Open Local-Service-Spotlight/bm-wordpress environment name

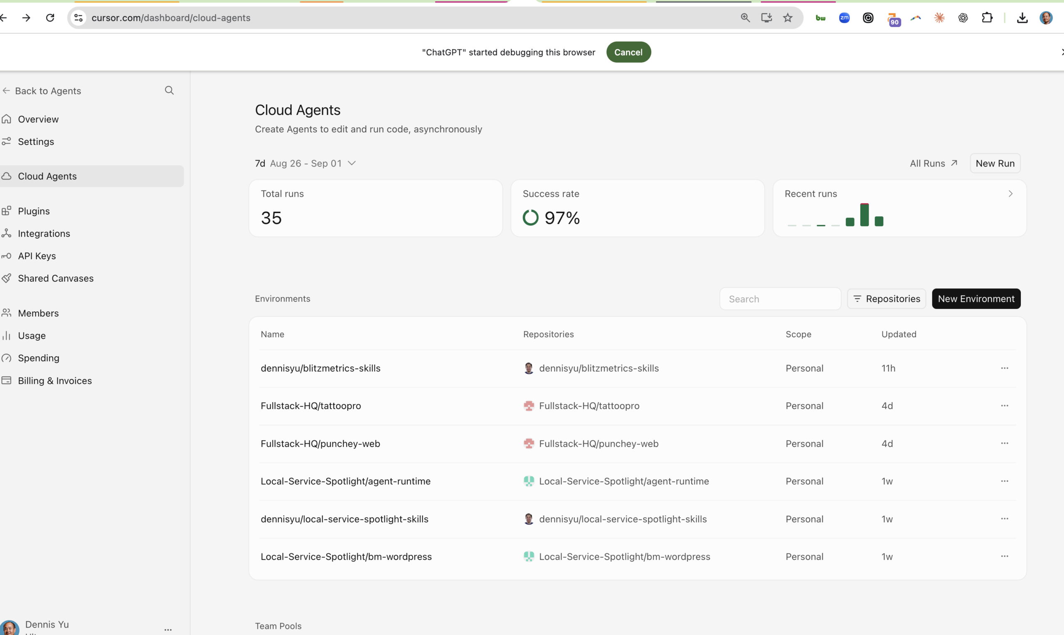[x=346, y=556]
